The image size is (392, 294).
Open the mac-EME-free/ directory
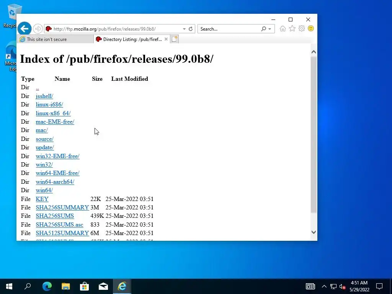coord(55,122)
